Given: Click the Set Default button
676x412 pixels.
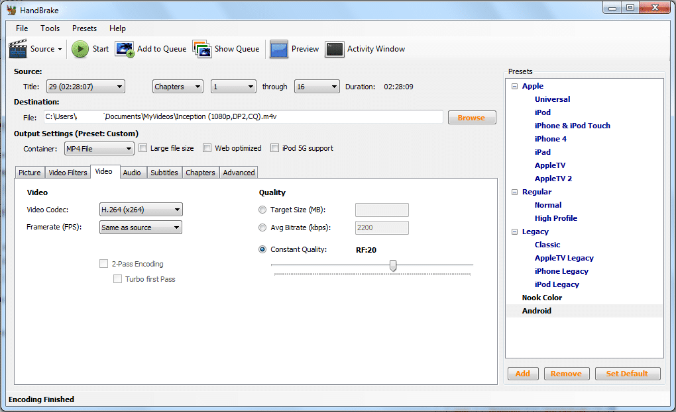Looking at the screenshot, I should [x=628, y=374].
